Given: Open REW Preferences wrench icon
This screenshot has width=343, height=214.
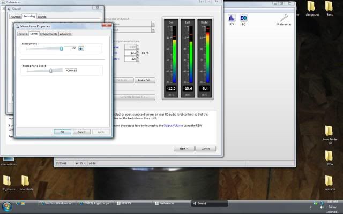Looking at the screenshot, I should pos(284,20).
